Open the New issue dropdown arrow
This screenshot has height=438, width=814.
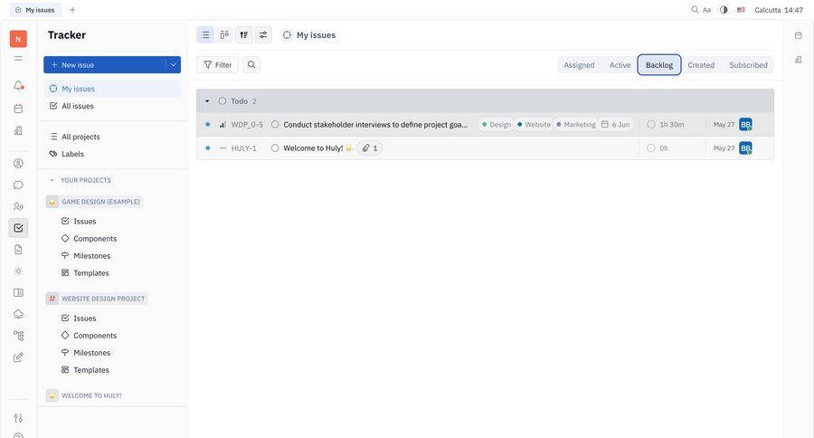click(x=173, y=65)
